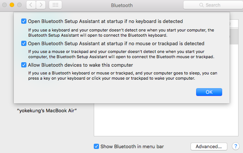Close window with the red button
Screen dimensions: 243x153
pos(4,5)
